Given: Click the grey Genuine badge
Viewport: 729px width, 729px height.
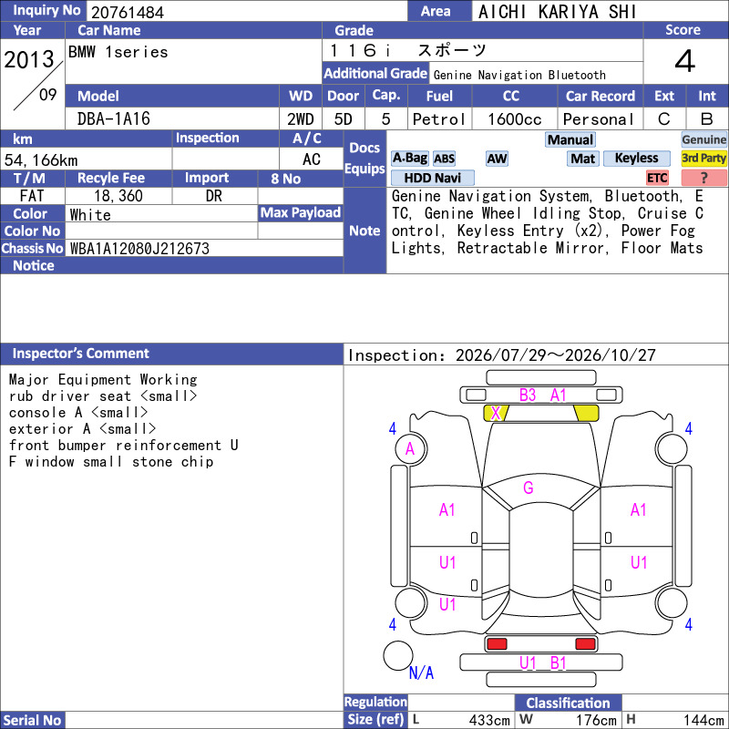Looking at the screenshot, I should (x=703, y=139).
